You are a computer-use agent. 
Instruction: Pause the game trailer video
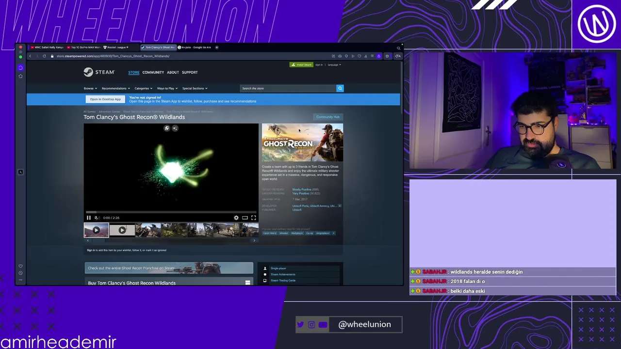tap(89, 218)
